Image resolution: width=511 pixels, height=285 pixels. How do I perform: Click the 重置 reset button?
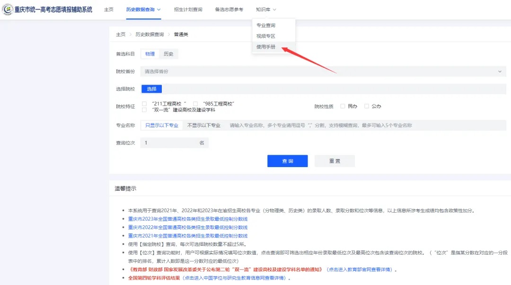pos(335,161)
